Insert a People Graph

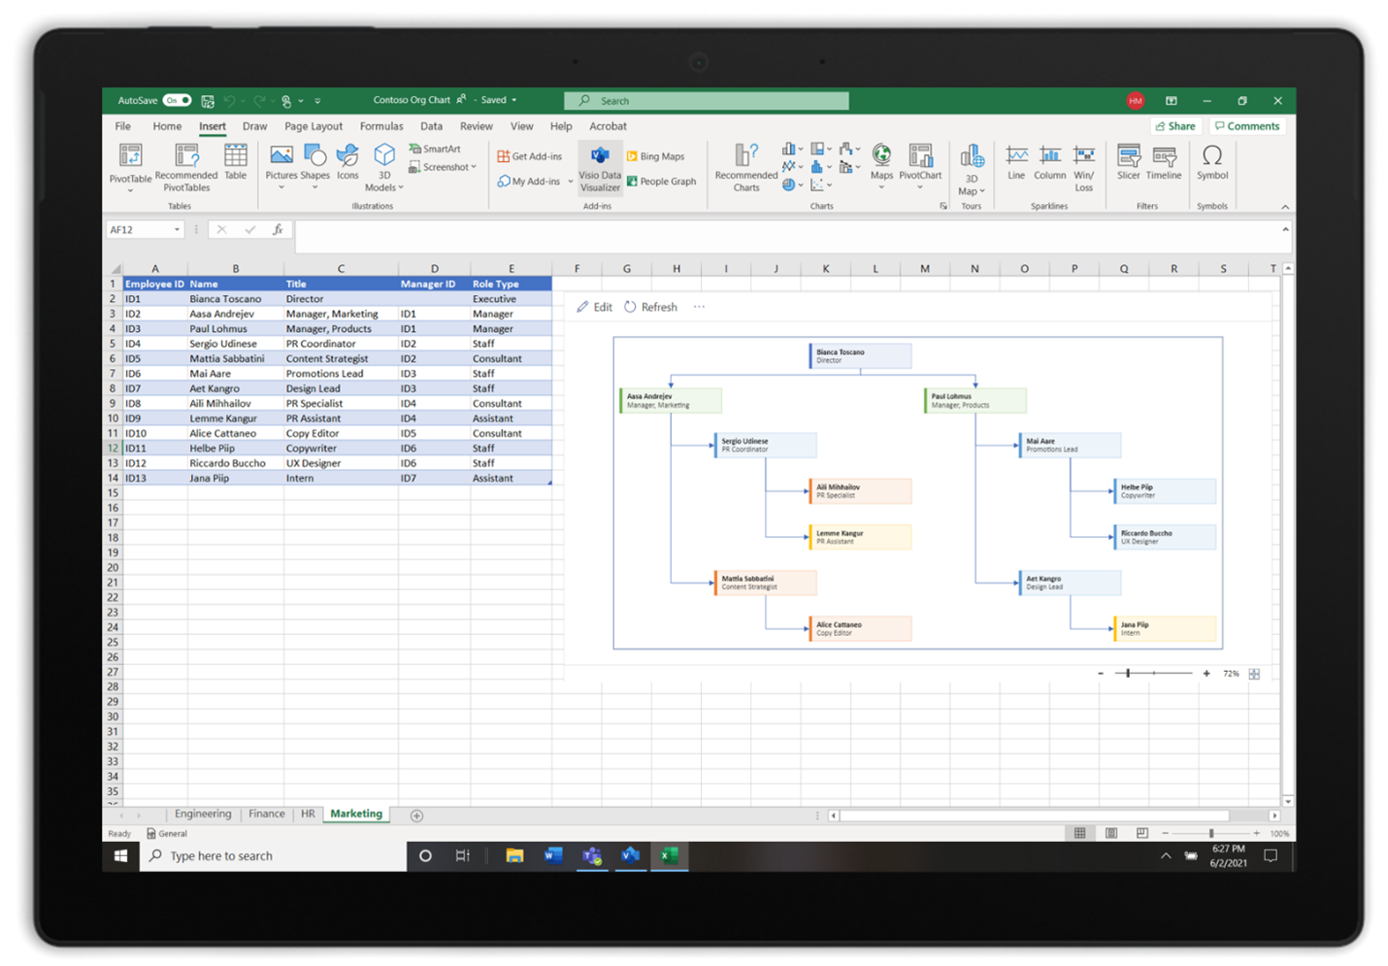point(661,182)
